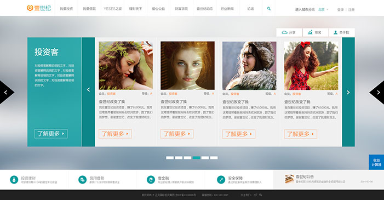The width and height of the screenshot is (384, 200).
Task: Click the 信用借款 round teal icon
Action: tap(82, 180)
